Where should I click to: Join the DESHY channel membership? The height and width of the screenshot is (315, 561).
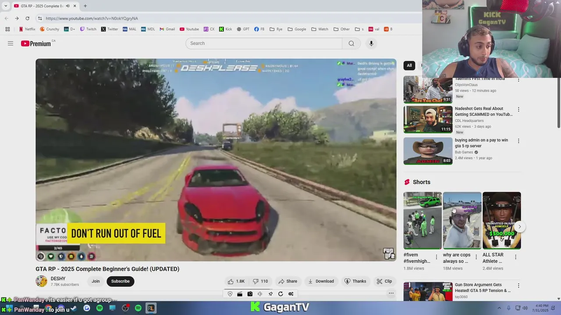(x=96, y=281)
